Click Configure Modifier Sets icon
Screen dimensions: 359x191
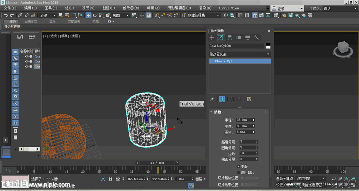249,99
